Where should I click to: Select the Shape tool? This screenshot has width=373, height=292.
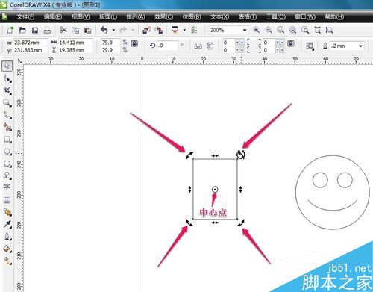click(7, 78)
